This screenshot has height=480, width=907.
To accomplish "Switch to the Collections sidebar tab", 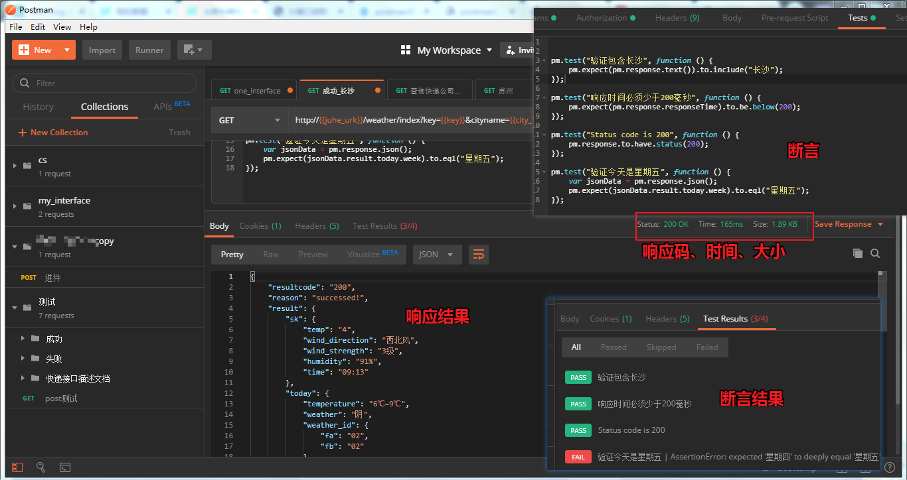I will click(104, 107).
